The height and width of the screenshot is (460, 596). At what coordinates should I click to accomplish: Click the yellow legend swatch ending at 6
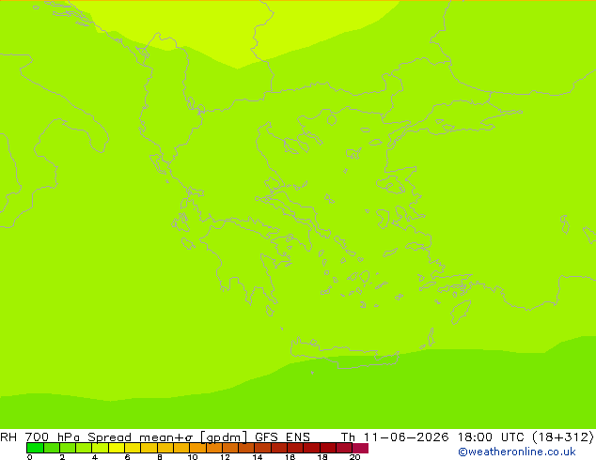pos(117,448)
